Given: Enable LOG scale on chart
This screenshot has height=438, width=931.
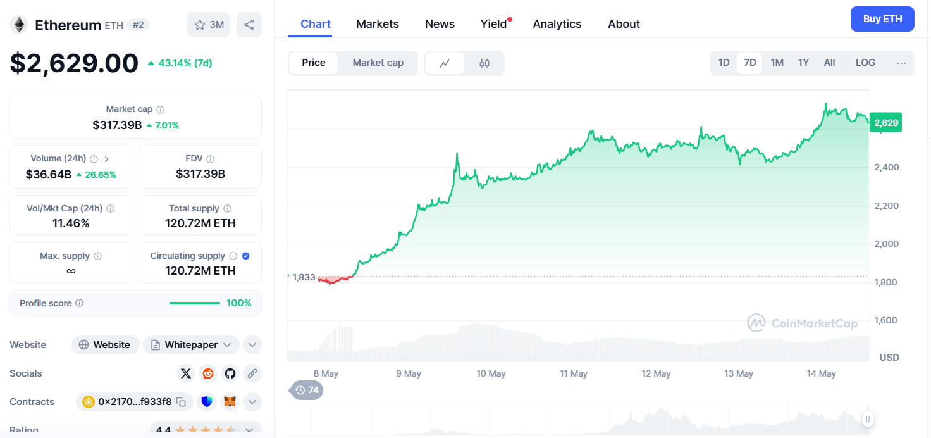Looking at the screenshot, I should coord(865,63).
